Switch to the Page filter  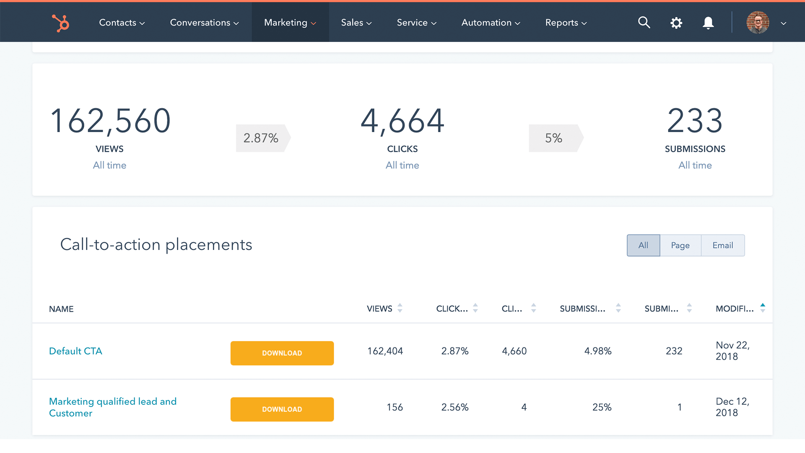(680, 245)
